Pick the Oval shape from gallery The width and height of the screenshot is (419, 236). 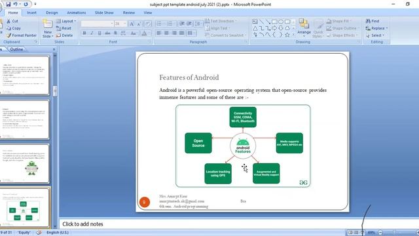281,22
